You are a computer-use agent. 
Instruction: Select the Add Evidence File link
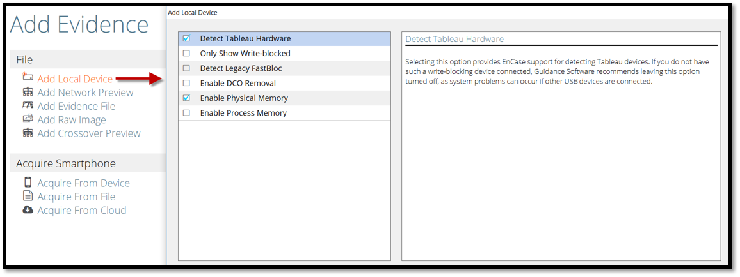point(76,106)
